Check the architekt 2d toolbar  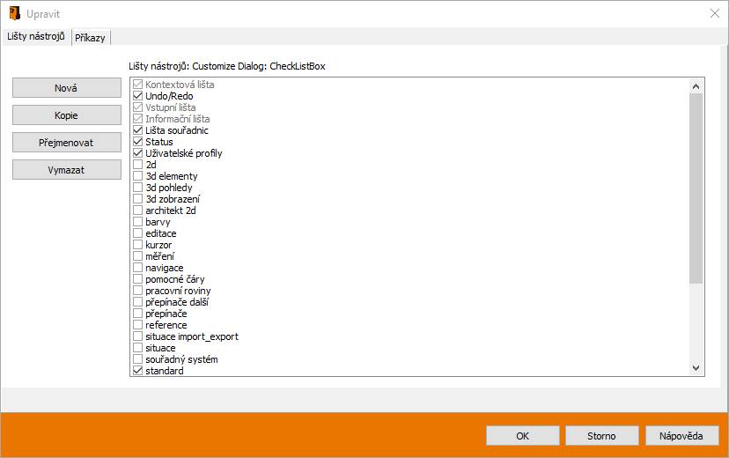pyautogui.click(x=138, y=211)
